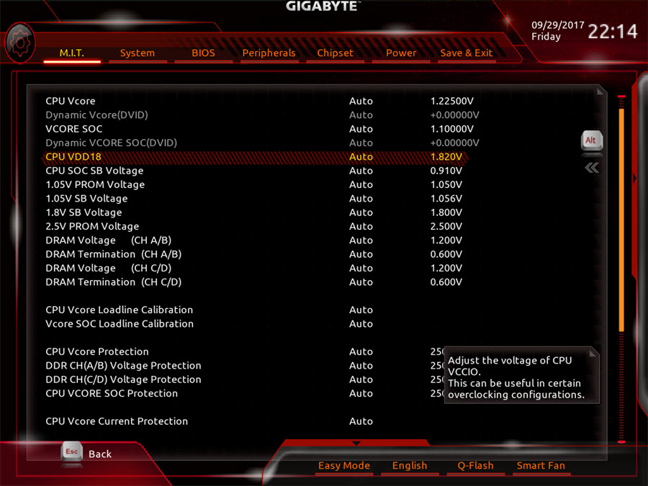Viewport: 648px width, 486px height.
Task: Open Smart Fan settings
Action: pyautogui.click(x=541, y=466)
